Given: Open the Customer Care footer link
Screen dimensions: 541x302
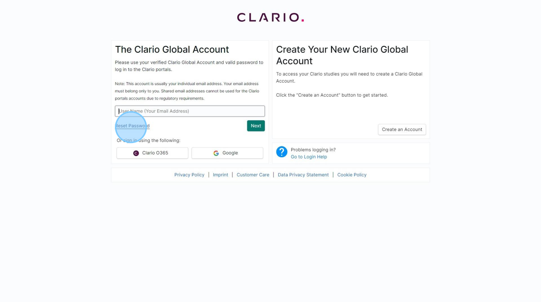Looking at the screenshot, I should 253,174.
